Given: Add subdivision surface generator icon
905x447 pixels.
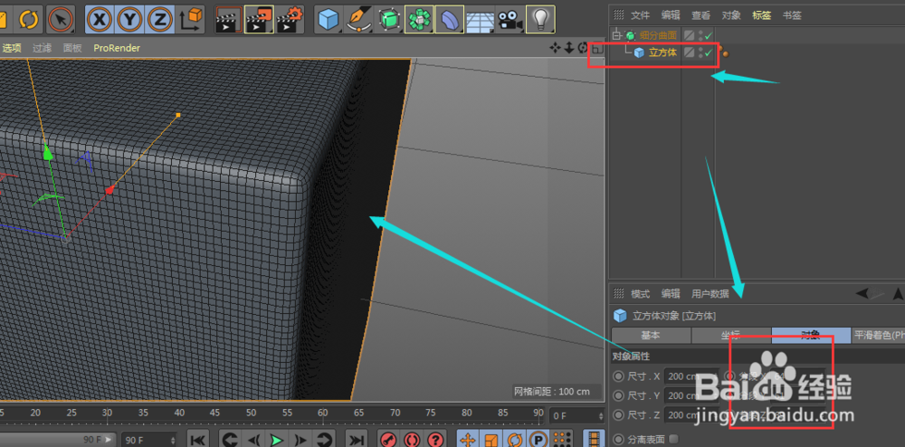Looking at the screenshot, I should tap(389, 20).
